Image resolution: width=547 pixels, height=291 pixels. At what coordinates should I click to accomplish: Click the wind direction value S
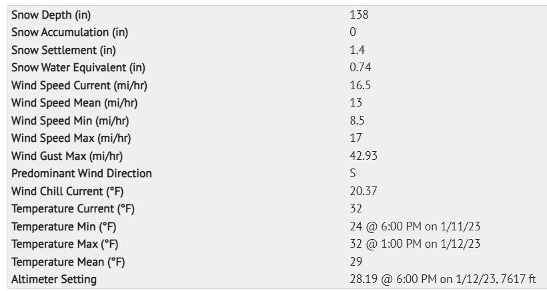pos(353,173)
